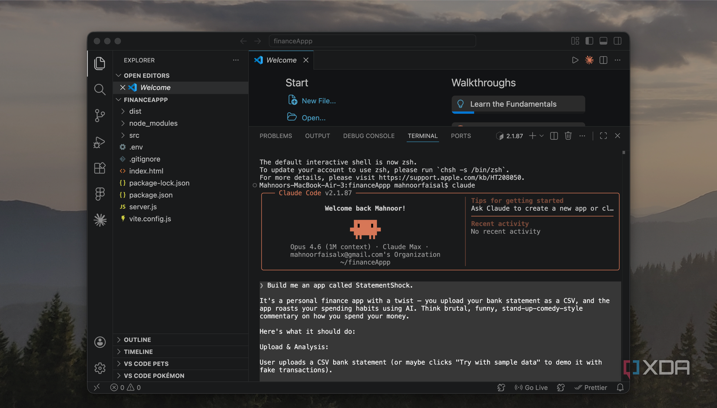Viewport: 717px width, 408px height.
Task: Click the orange Claude icon in the editor toolbar
Action: pos(589,60)
